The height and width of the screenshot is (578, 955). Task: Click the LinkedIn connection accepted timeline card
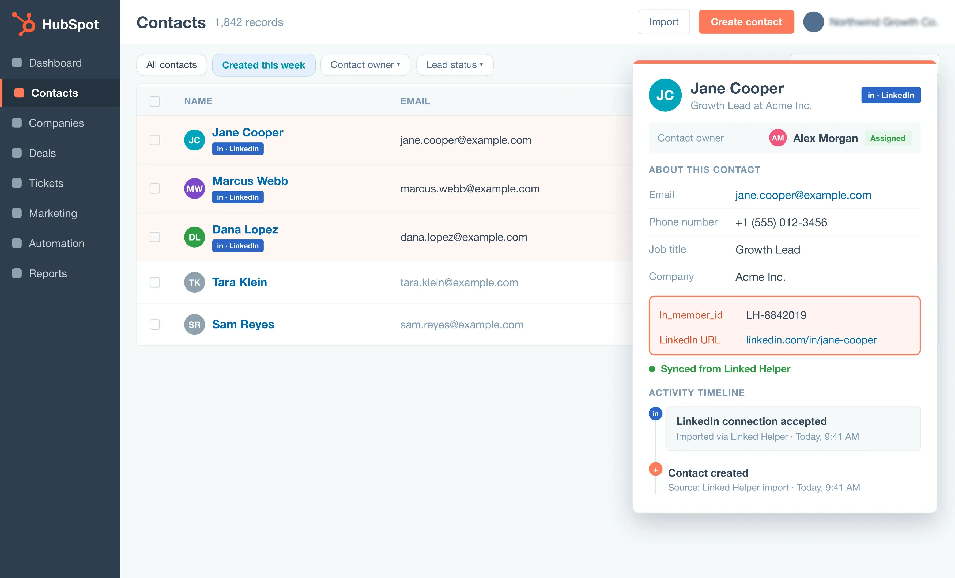[x=793, y=428]
